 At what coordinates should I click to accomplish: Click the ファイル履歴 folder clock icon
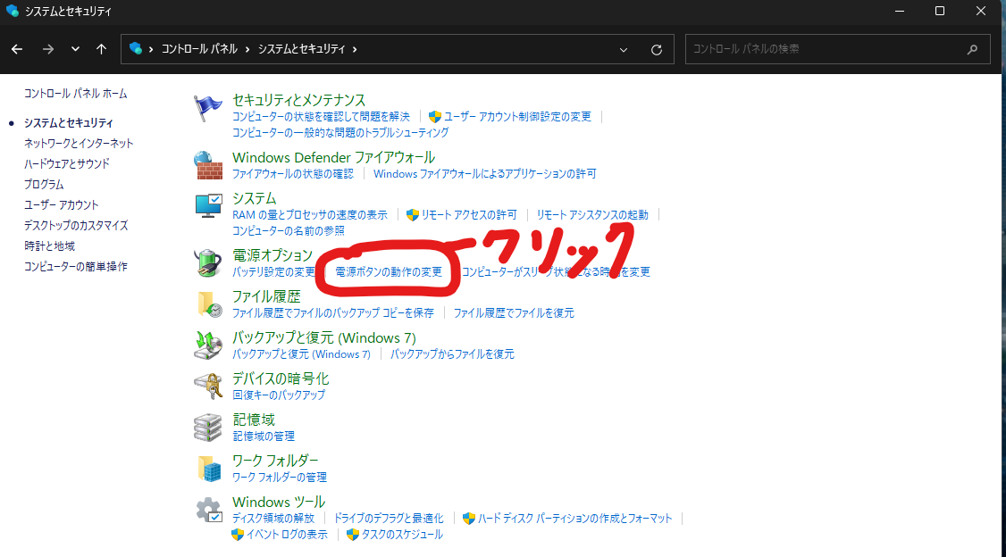click(209, 303)
